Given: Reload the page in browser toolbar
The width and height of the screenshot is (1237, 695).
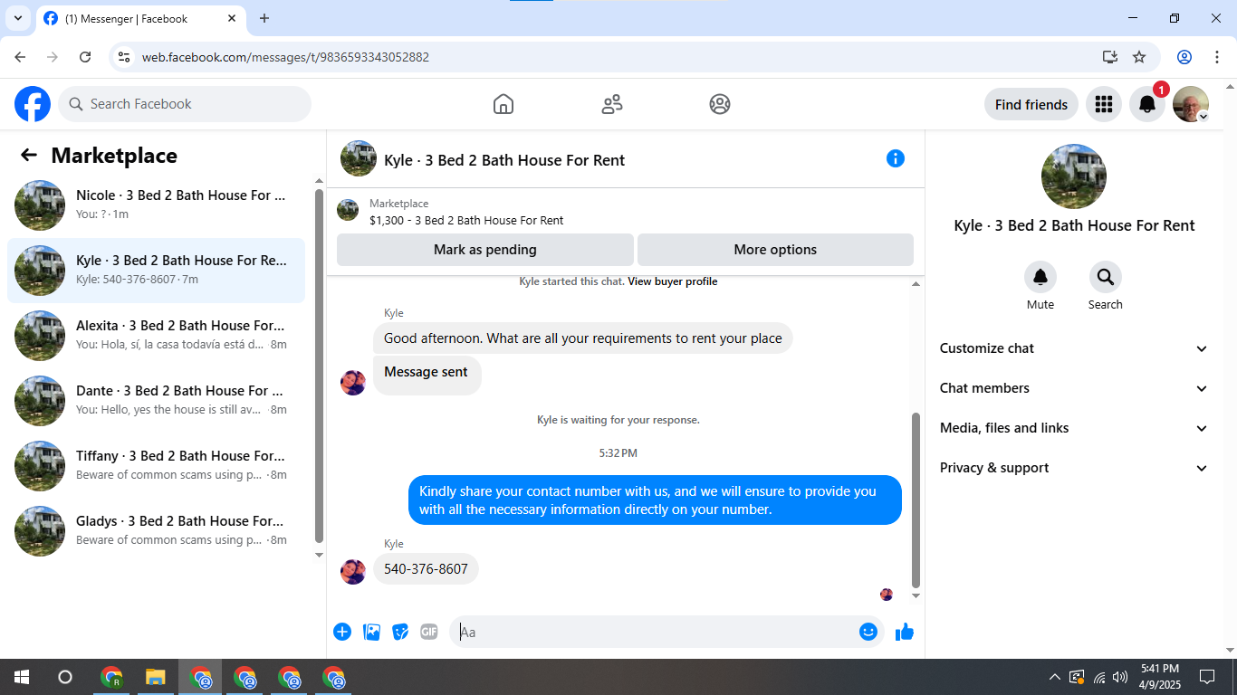Looking at the screenshot, I should [x=85, y=57].
